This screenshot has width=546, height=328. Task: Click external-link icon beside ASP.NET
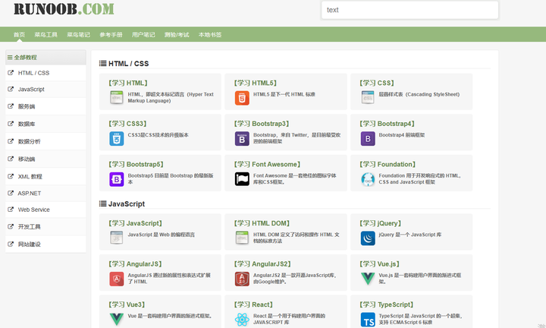(11, 193)
